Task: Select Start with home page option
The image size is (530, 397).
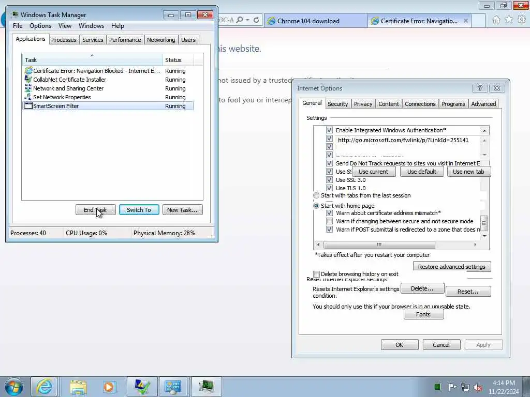Action: pos(316,206)
